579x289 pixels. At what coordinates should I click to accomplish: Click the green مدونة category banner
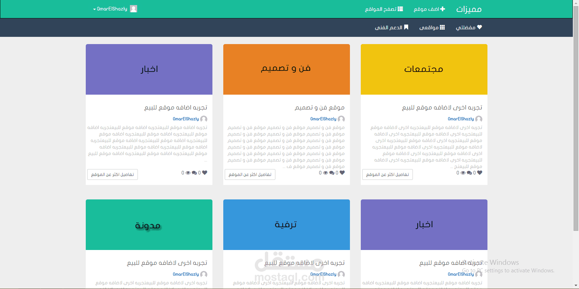click(x=149, y=225)
